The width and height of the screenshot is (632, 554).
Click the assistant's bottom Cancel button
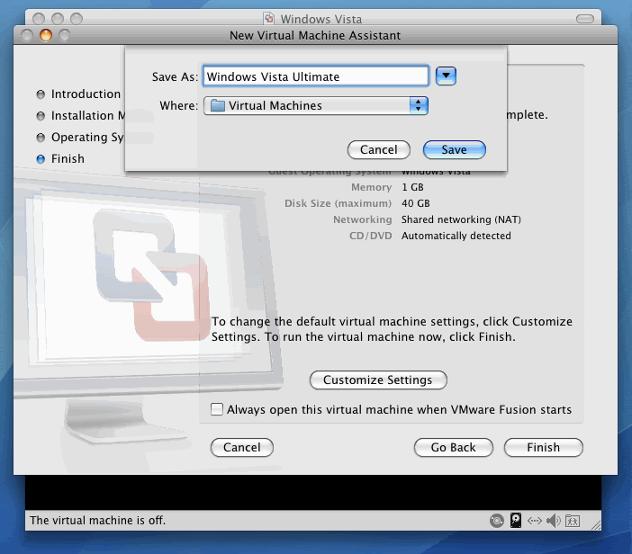tap(242, 447)
